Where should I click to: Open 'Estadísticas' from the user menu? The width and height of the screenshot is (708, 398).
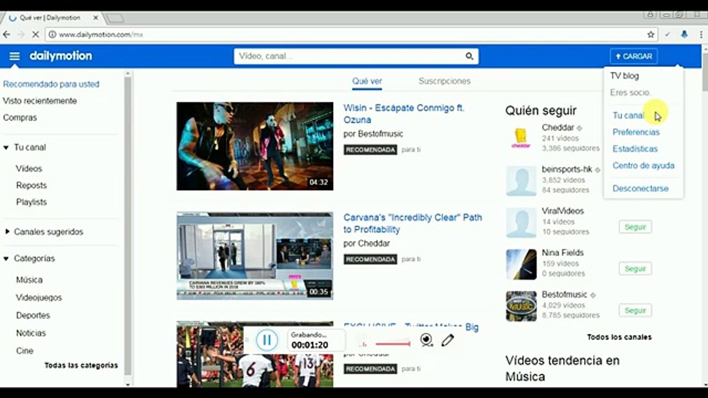click(635, 149)
